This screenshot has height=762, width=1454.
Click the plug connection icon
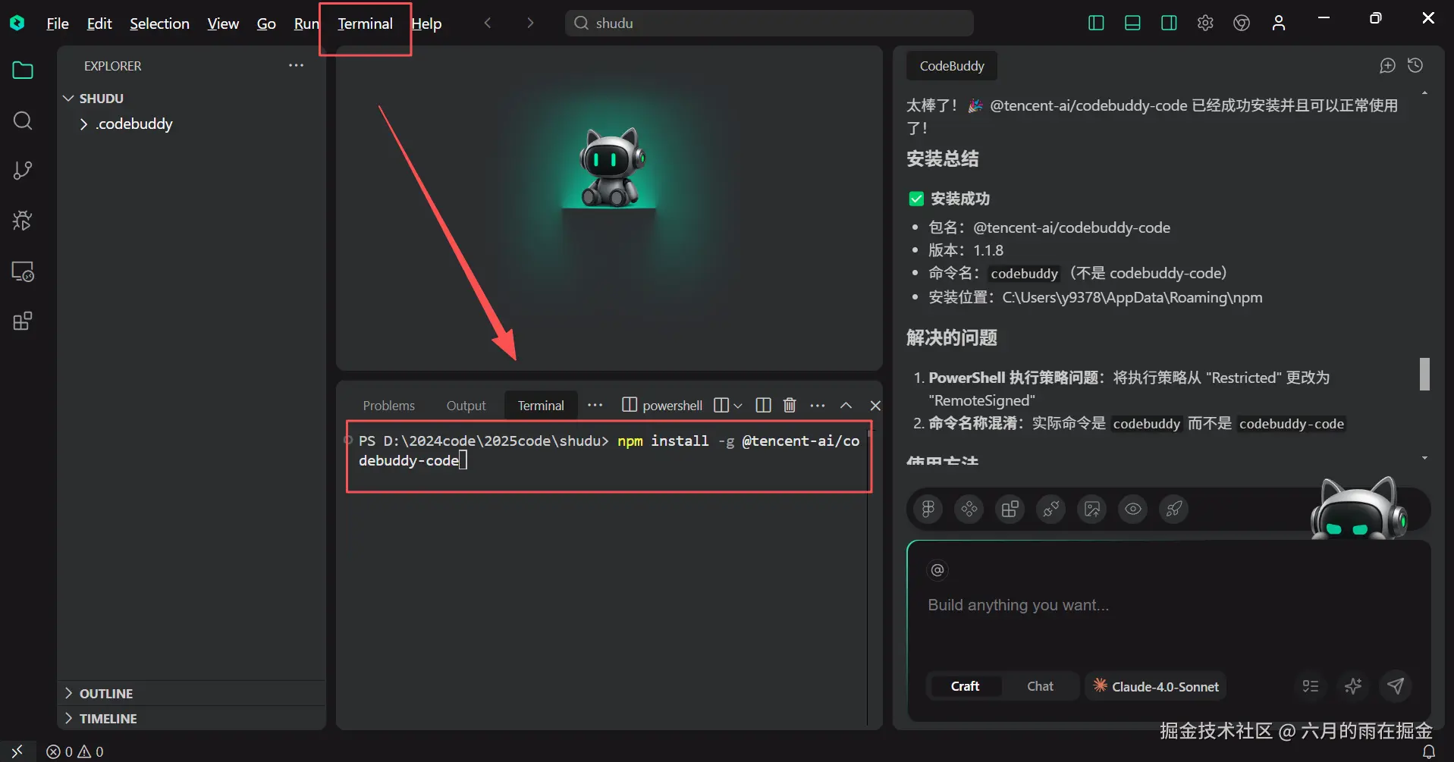click(1050, 509)
